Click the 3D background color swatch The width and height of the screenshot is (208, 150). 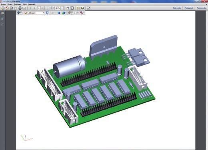tap(76, 13)
